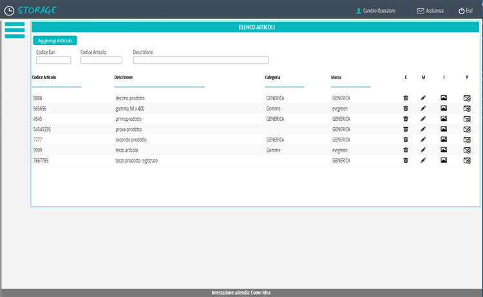Focus the Descrizione search field
This screenshot has height=297, width=483.
[201, 60]
